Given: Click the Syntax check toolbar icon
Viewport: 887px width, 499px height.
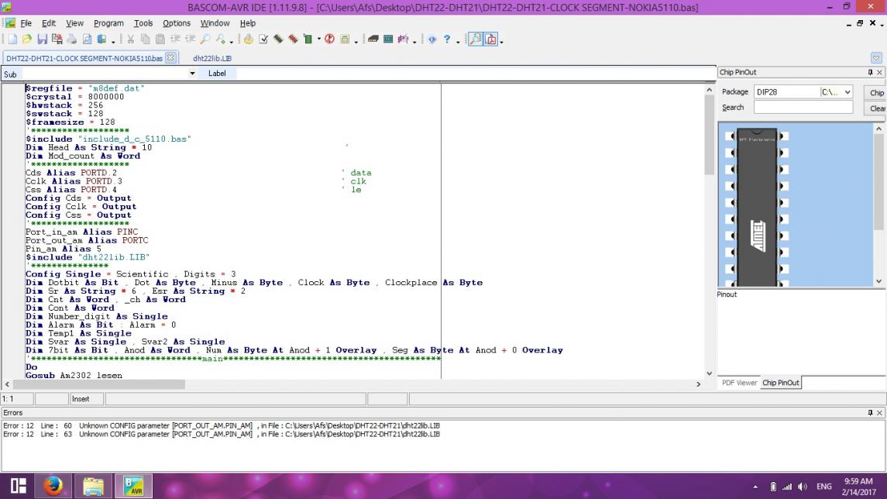Looking at the screenshot, I should [263, 40].
